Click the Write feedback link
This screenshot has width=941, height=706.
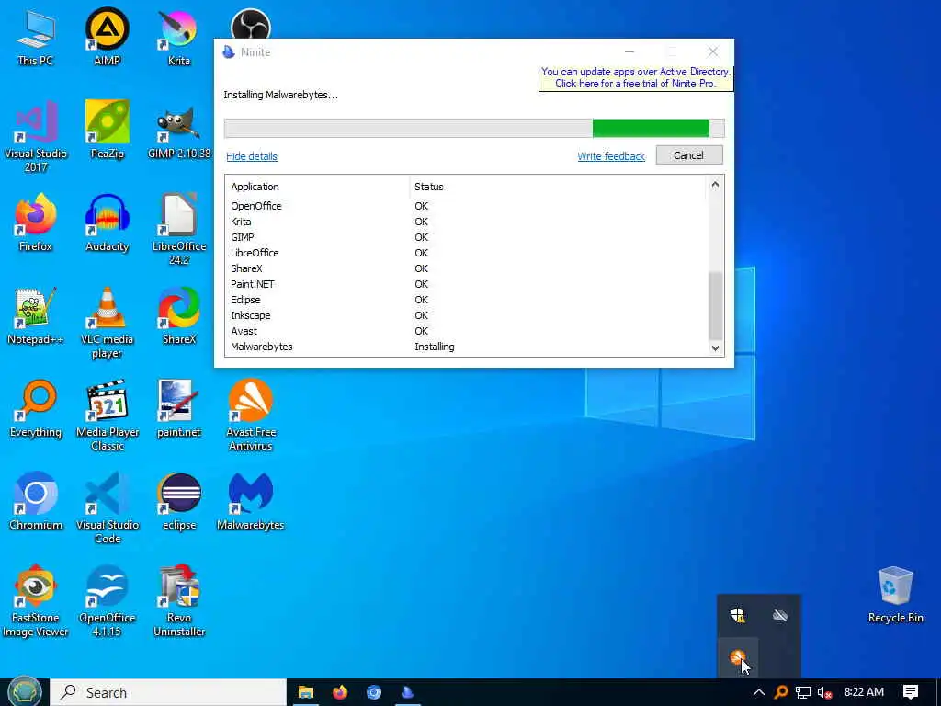pos(611,156)
